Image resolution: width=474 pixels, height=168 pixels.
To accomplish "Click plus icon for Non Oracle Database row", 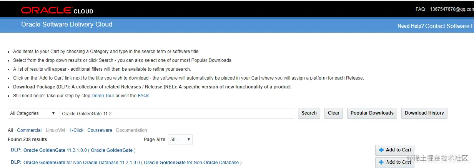I will coord(381,162).
